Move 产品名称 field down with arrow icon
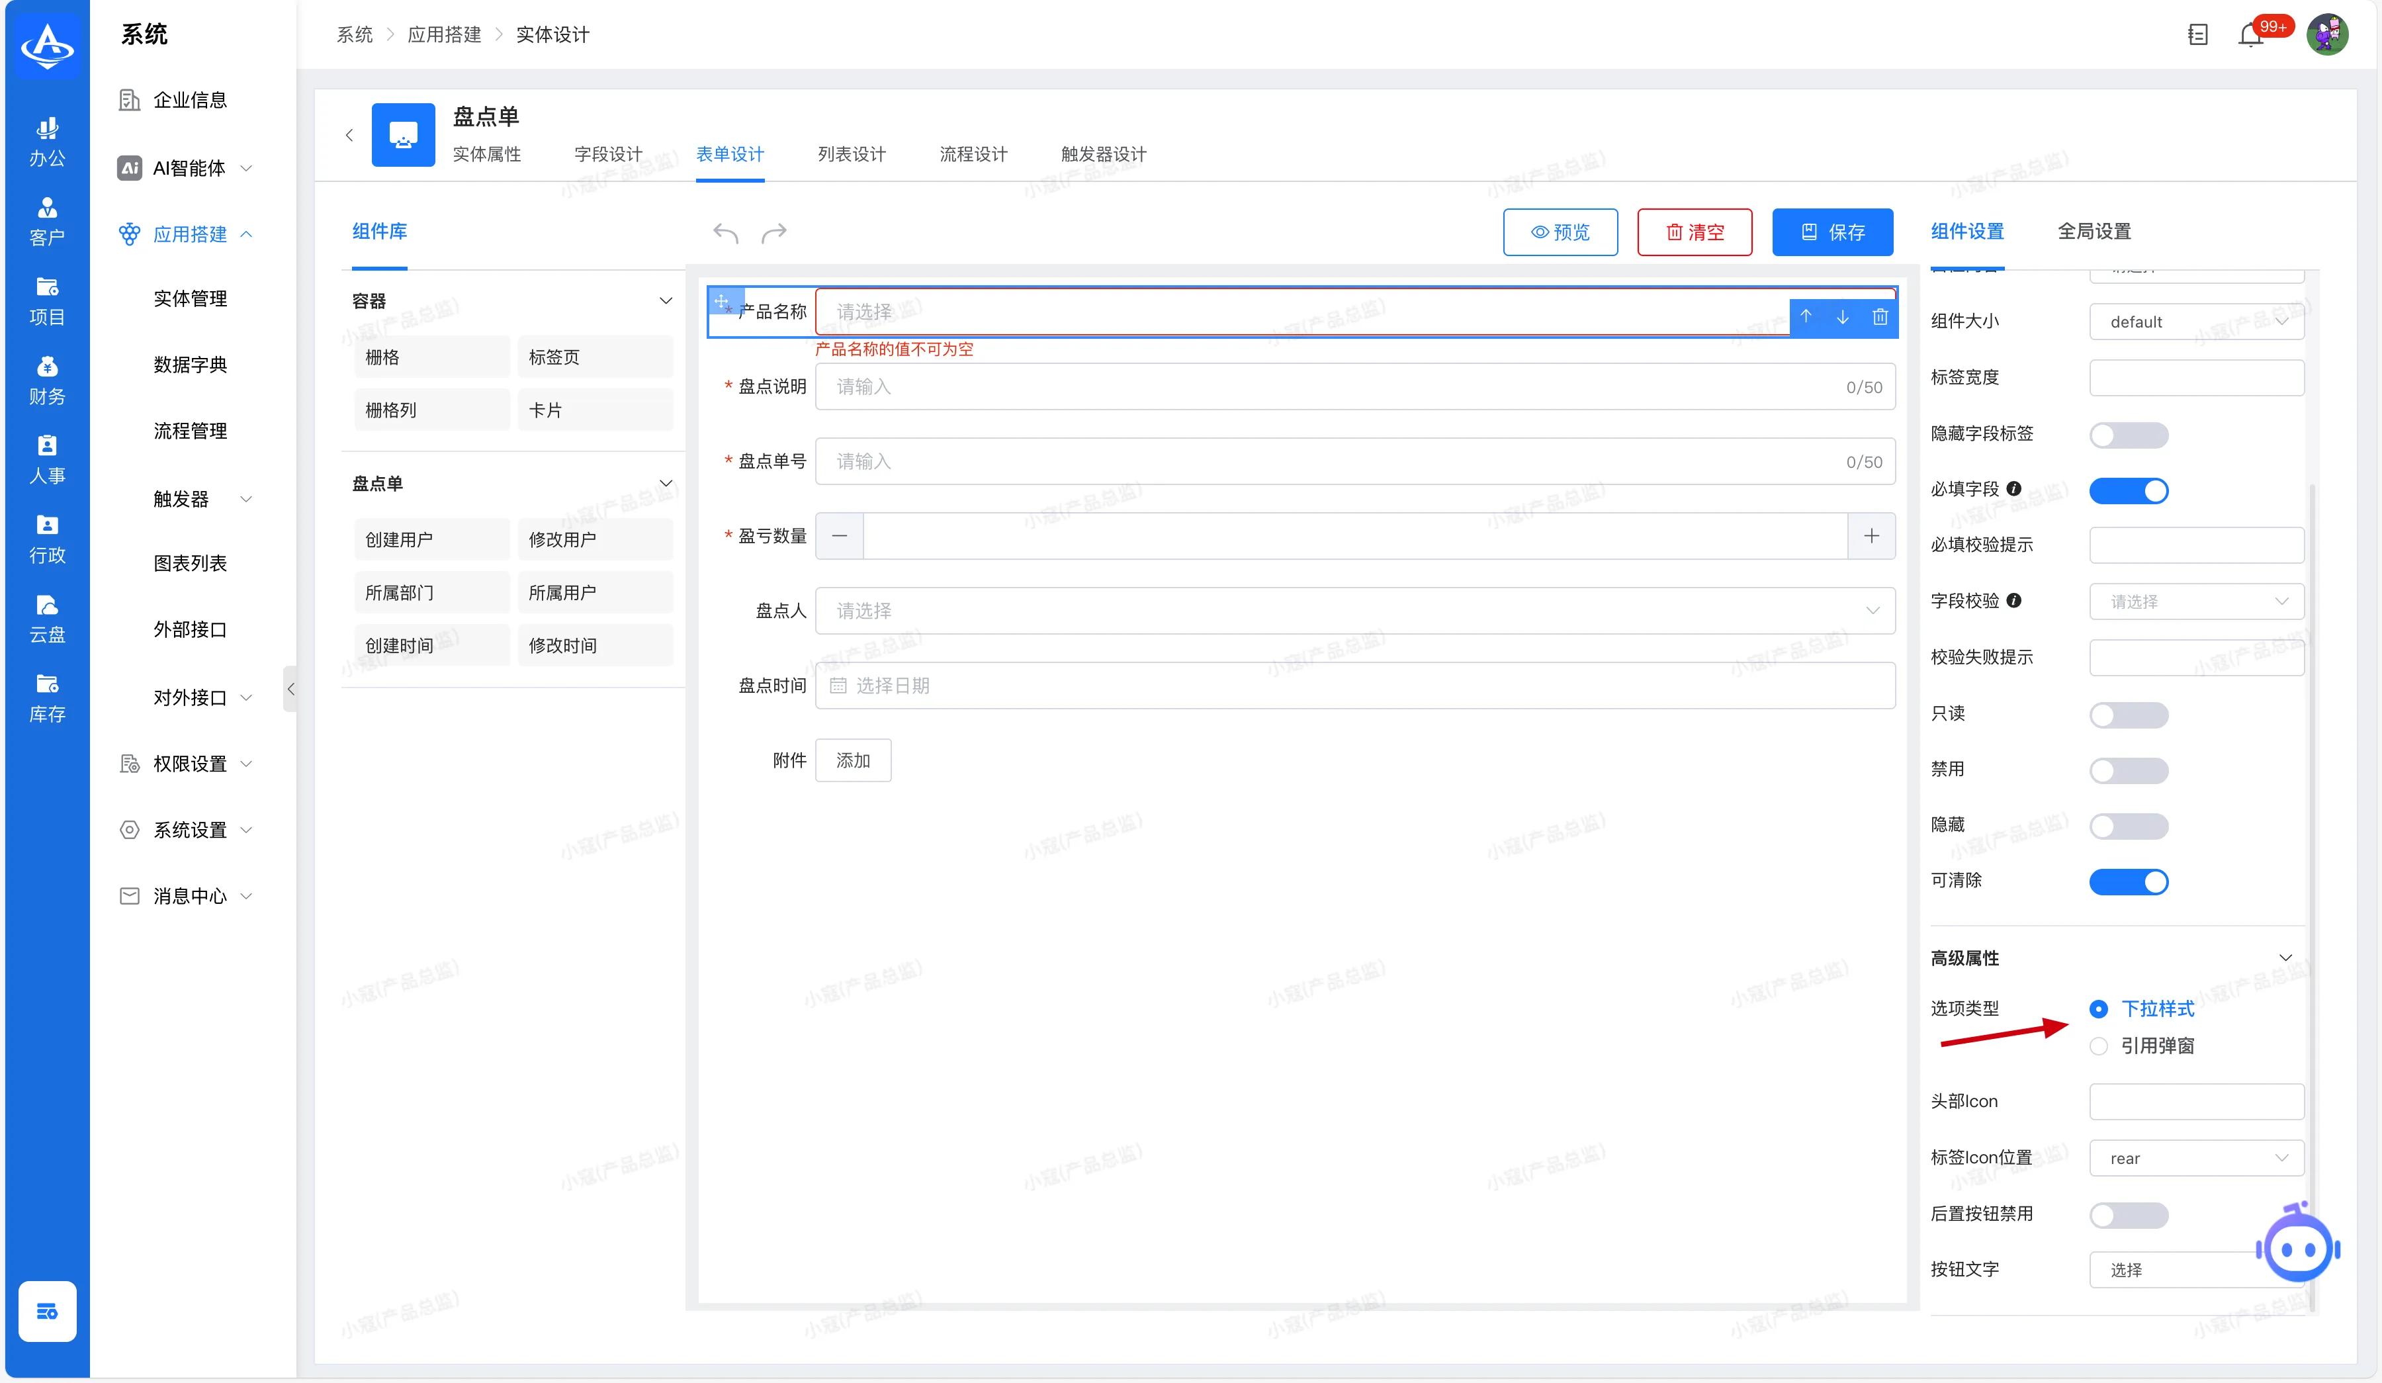The image size is (2382, 1383). 1842,317
